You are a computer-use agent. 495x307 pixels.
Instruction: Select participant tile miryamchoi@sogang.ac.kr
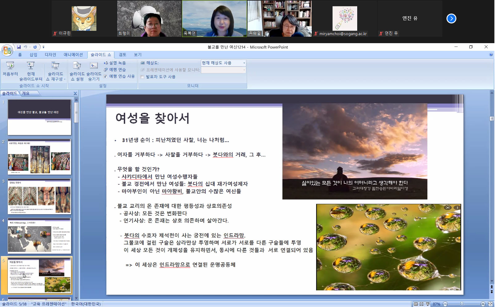tap(345, 18)
